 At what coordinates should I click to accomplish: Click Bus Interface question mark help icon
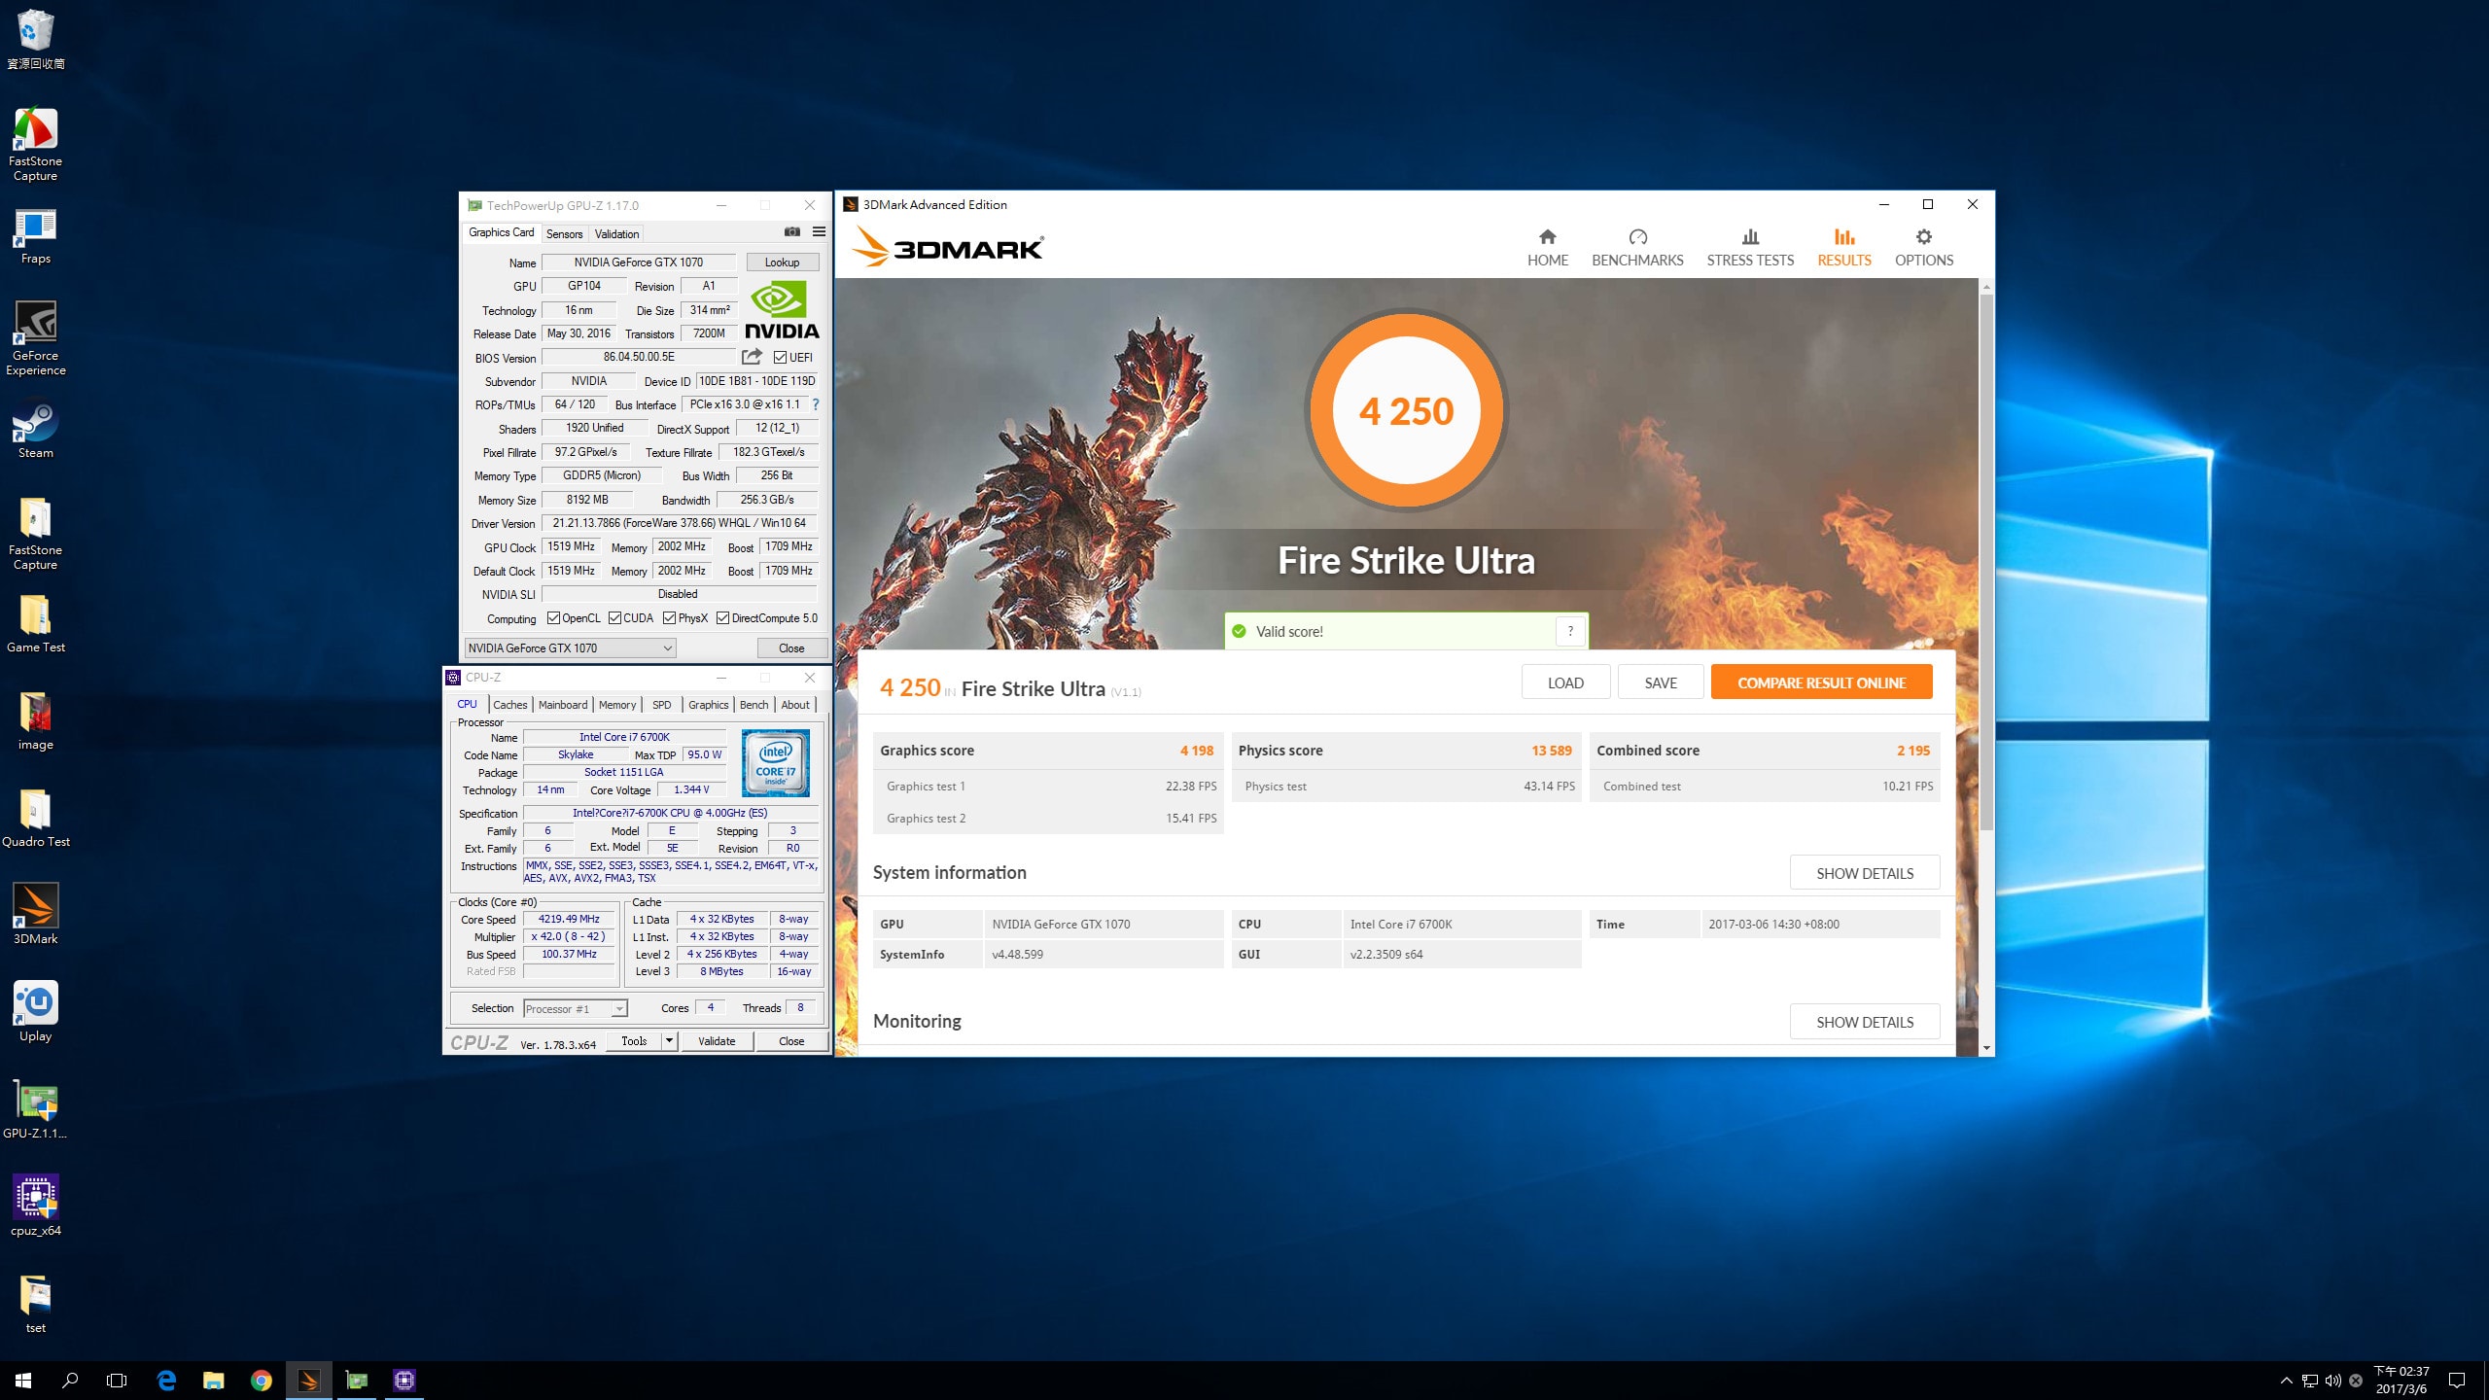point(816,404)
